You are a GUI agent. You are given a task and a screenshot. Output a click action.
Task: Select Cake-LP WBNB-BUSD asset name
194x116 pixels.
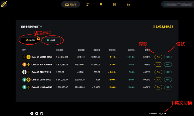tap(42, 57)
